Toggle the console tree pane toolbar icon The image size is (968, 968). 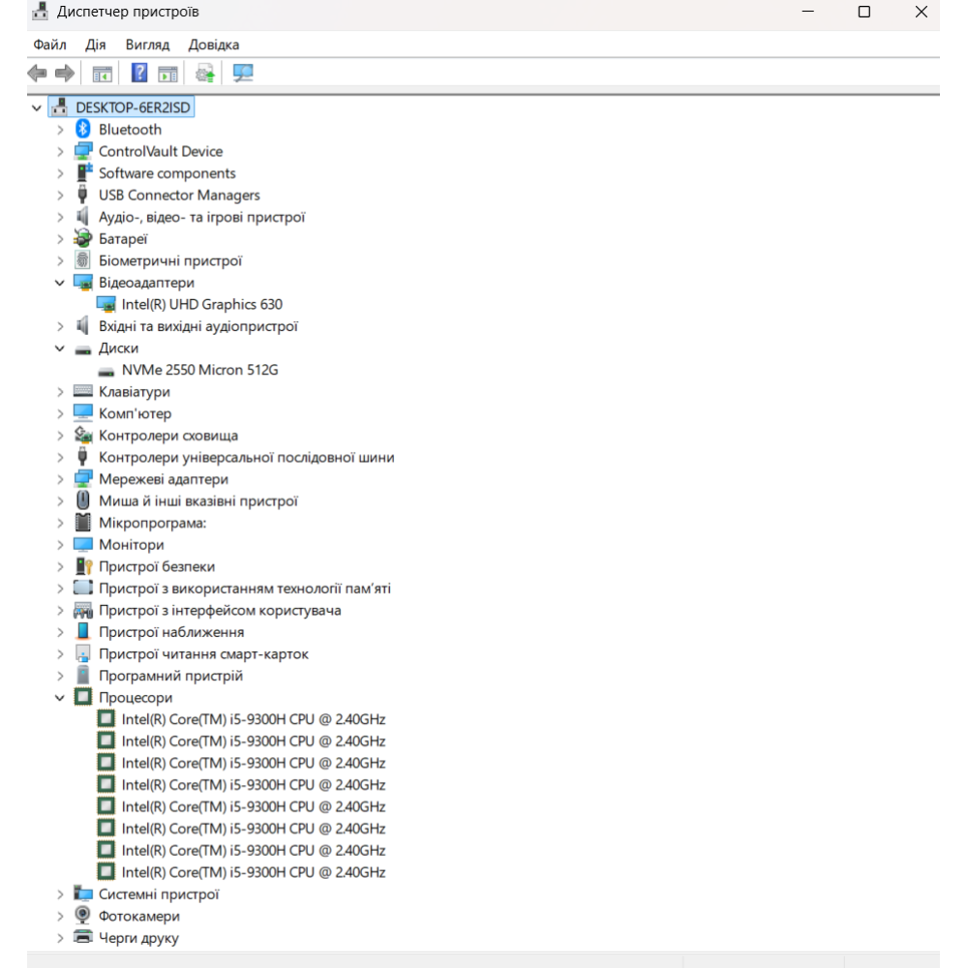coord(102,73)
